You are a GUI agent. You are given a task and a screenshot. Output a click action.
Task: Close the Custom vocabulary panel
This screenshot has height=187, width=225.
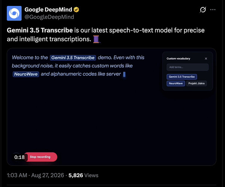[206, 58]
